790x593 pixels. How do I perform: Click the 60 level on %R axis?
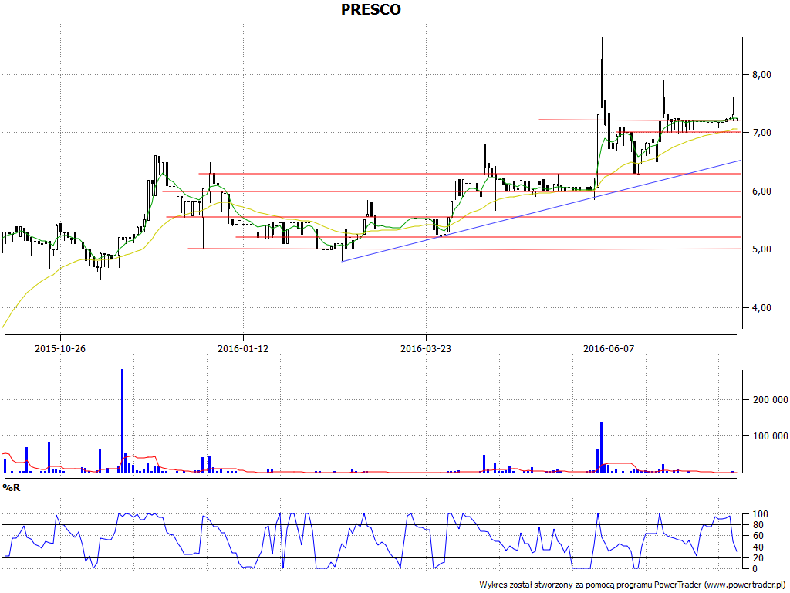coord(758,536)
